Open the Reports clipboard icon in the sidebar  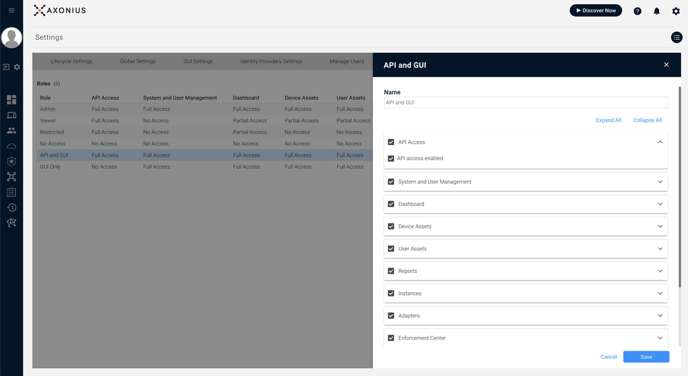11,192
